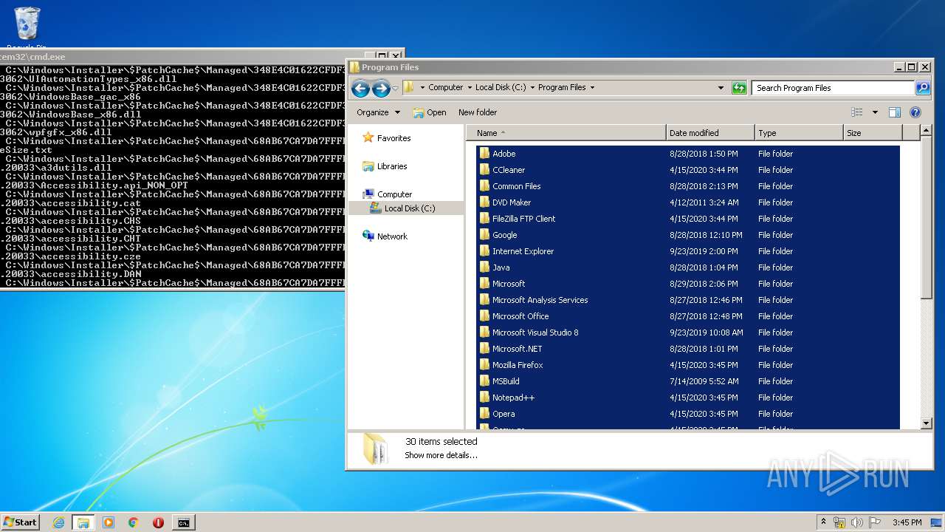Viewport: 945px width, 532px height.
Task: Expand the Local Disk (C:) breadcrumb arrow
Action: [x=532, y=87]
